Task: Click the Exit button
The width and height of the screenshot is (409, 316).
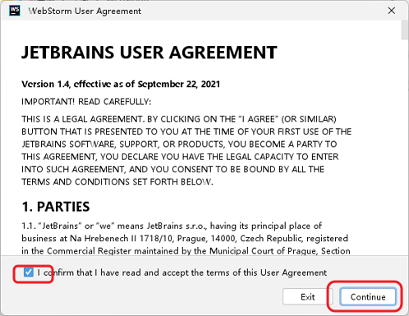Action: click(x=308, y=296)
